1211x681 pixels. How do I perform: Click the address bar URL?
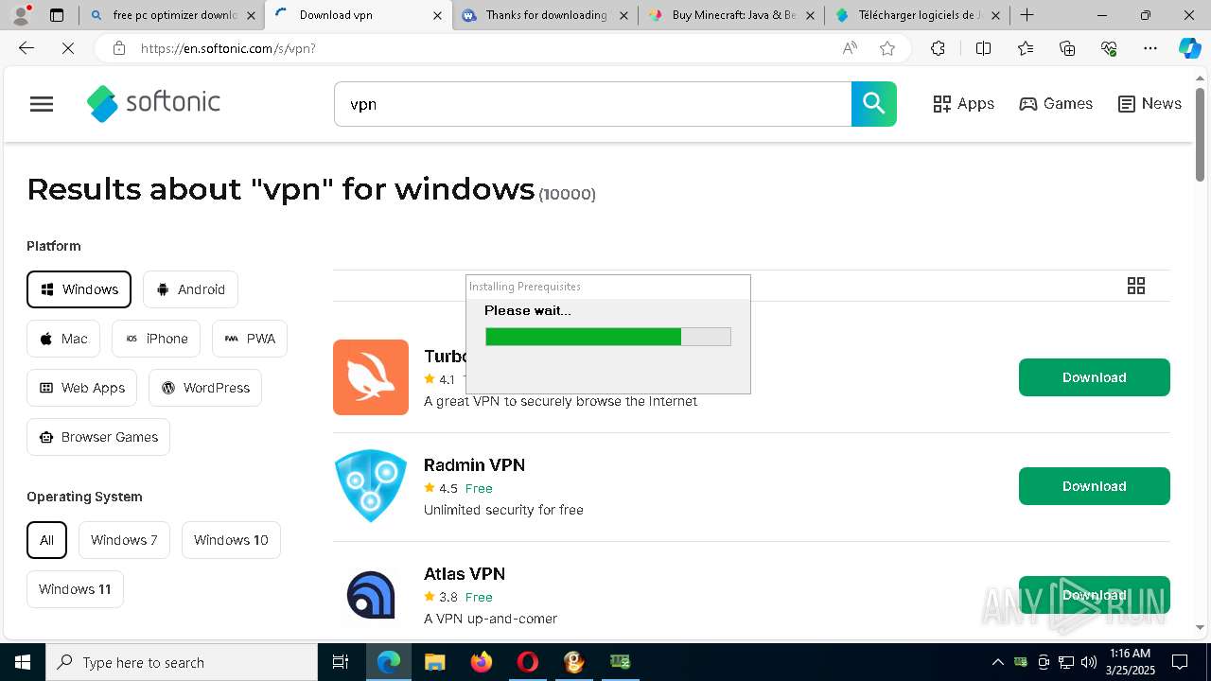228,48
